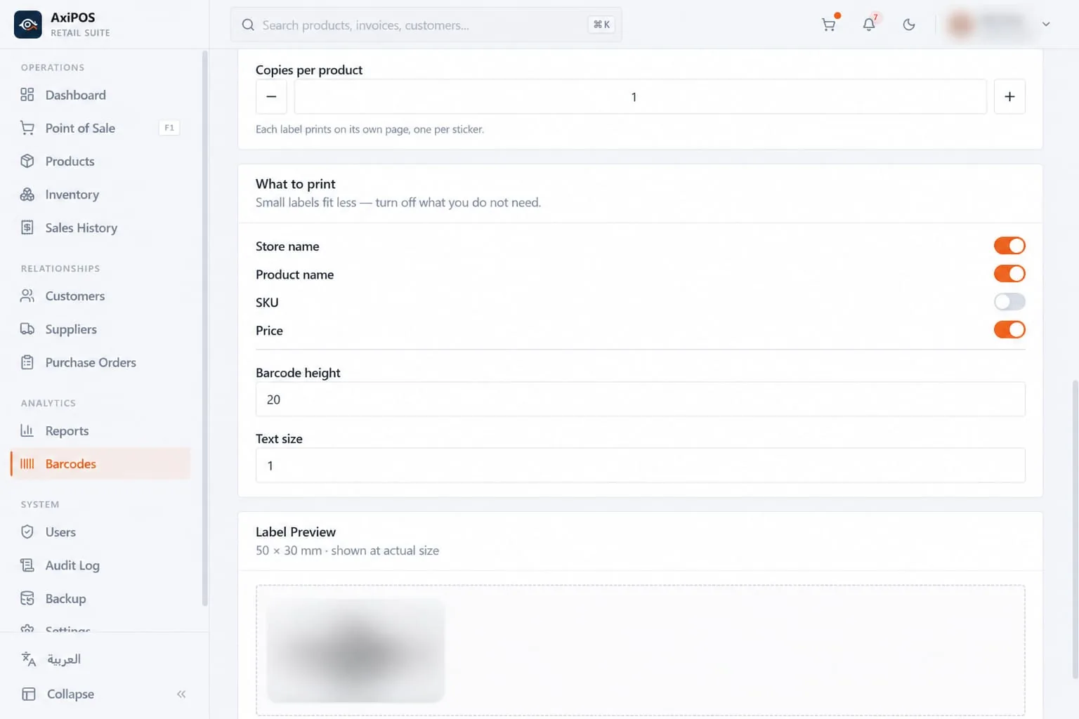Click the main page vertical scrollbar
This screenshot has height=719, width=1079.
pyautogui.click(x=1075, y=530)
